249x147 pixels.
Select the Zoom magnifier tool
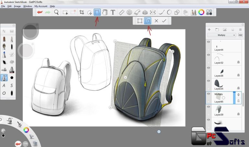pyautogui.click(x=56, y=12)
